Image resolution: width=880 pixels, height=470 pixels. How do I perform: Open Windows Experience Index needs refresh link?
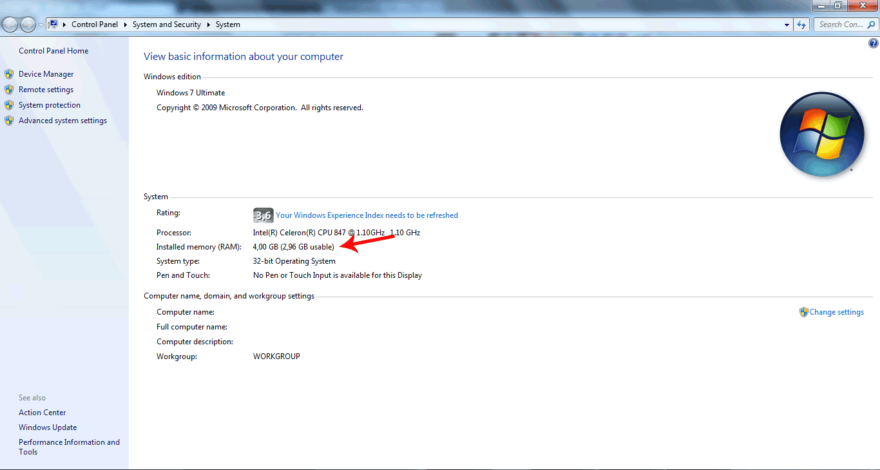pyautogui.click(x=367, y=215)
